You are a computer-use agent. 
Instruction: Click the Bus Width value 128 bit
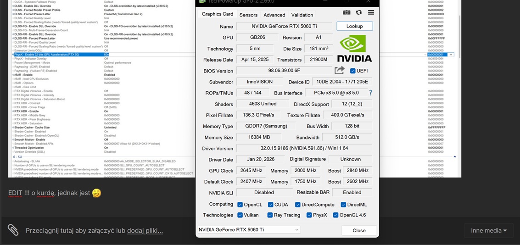pos(352,126)
